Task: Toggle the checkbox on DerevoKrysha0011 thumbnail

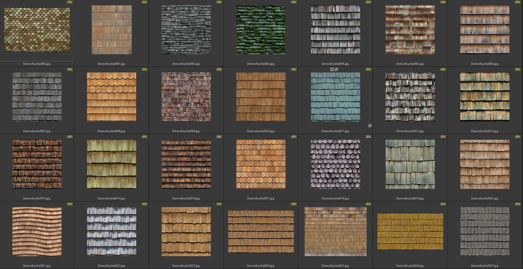Action: click(x=370, y=125)
